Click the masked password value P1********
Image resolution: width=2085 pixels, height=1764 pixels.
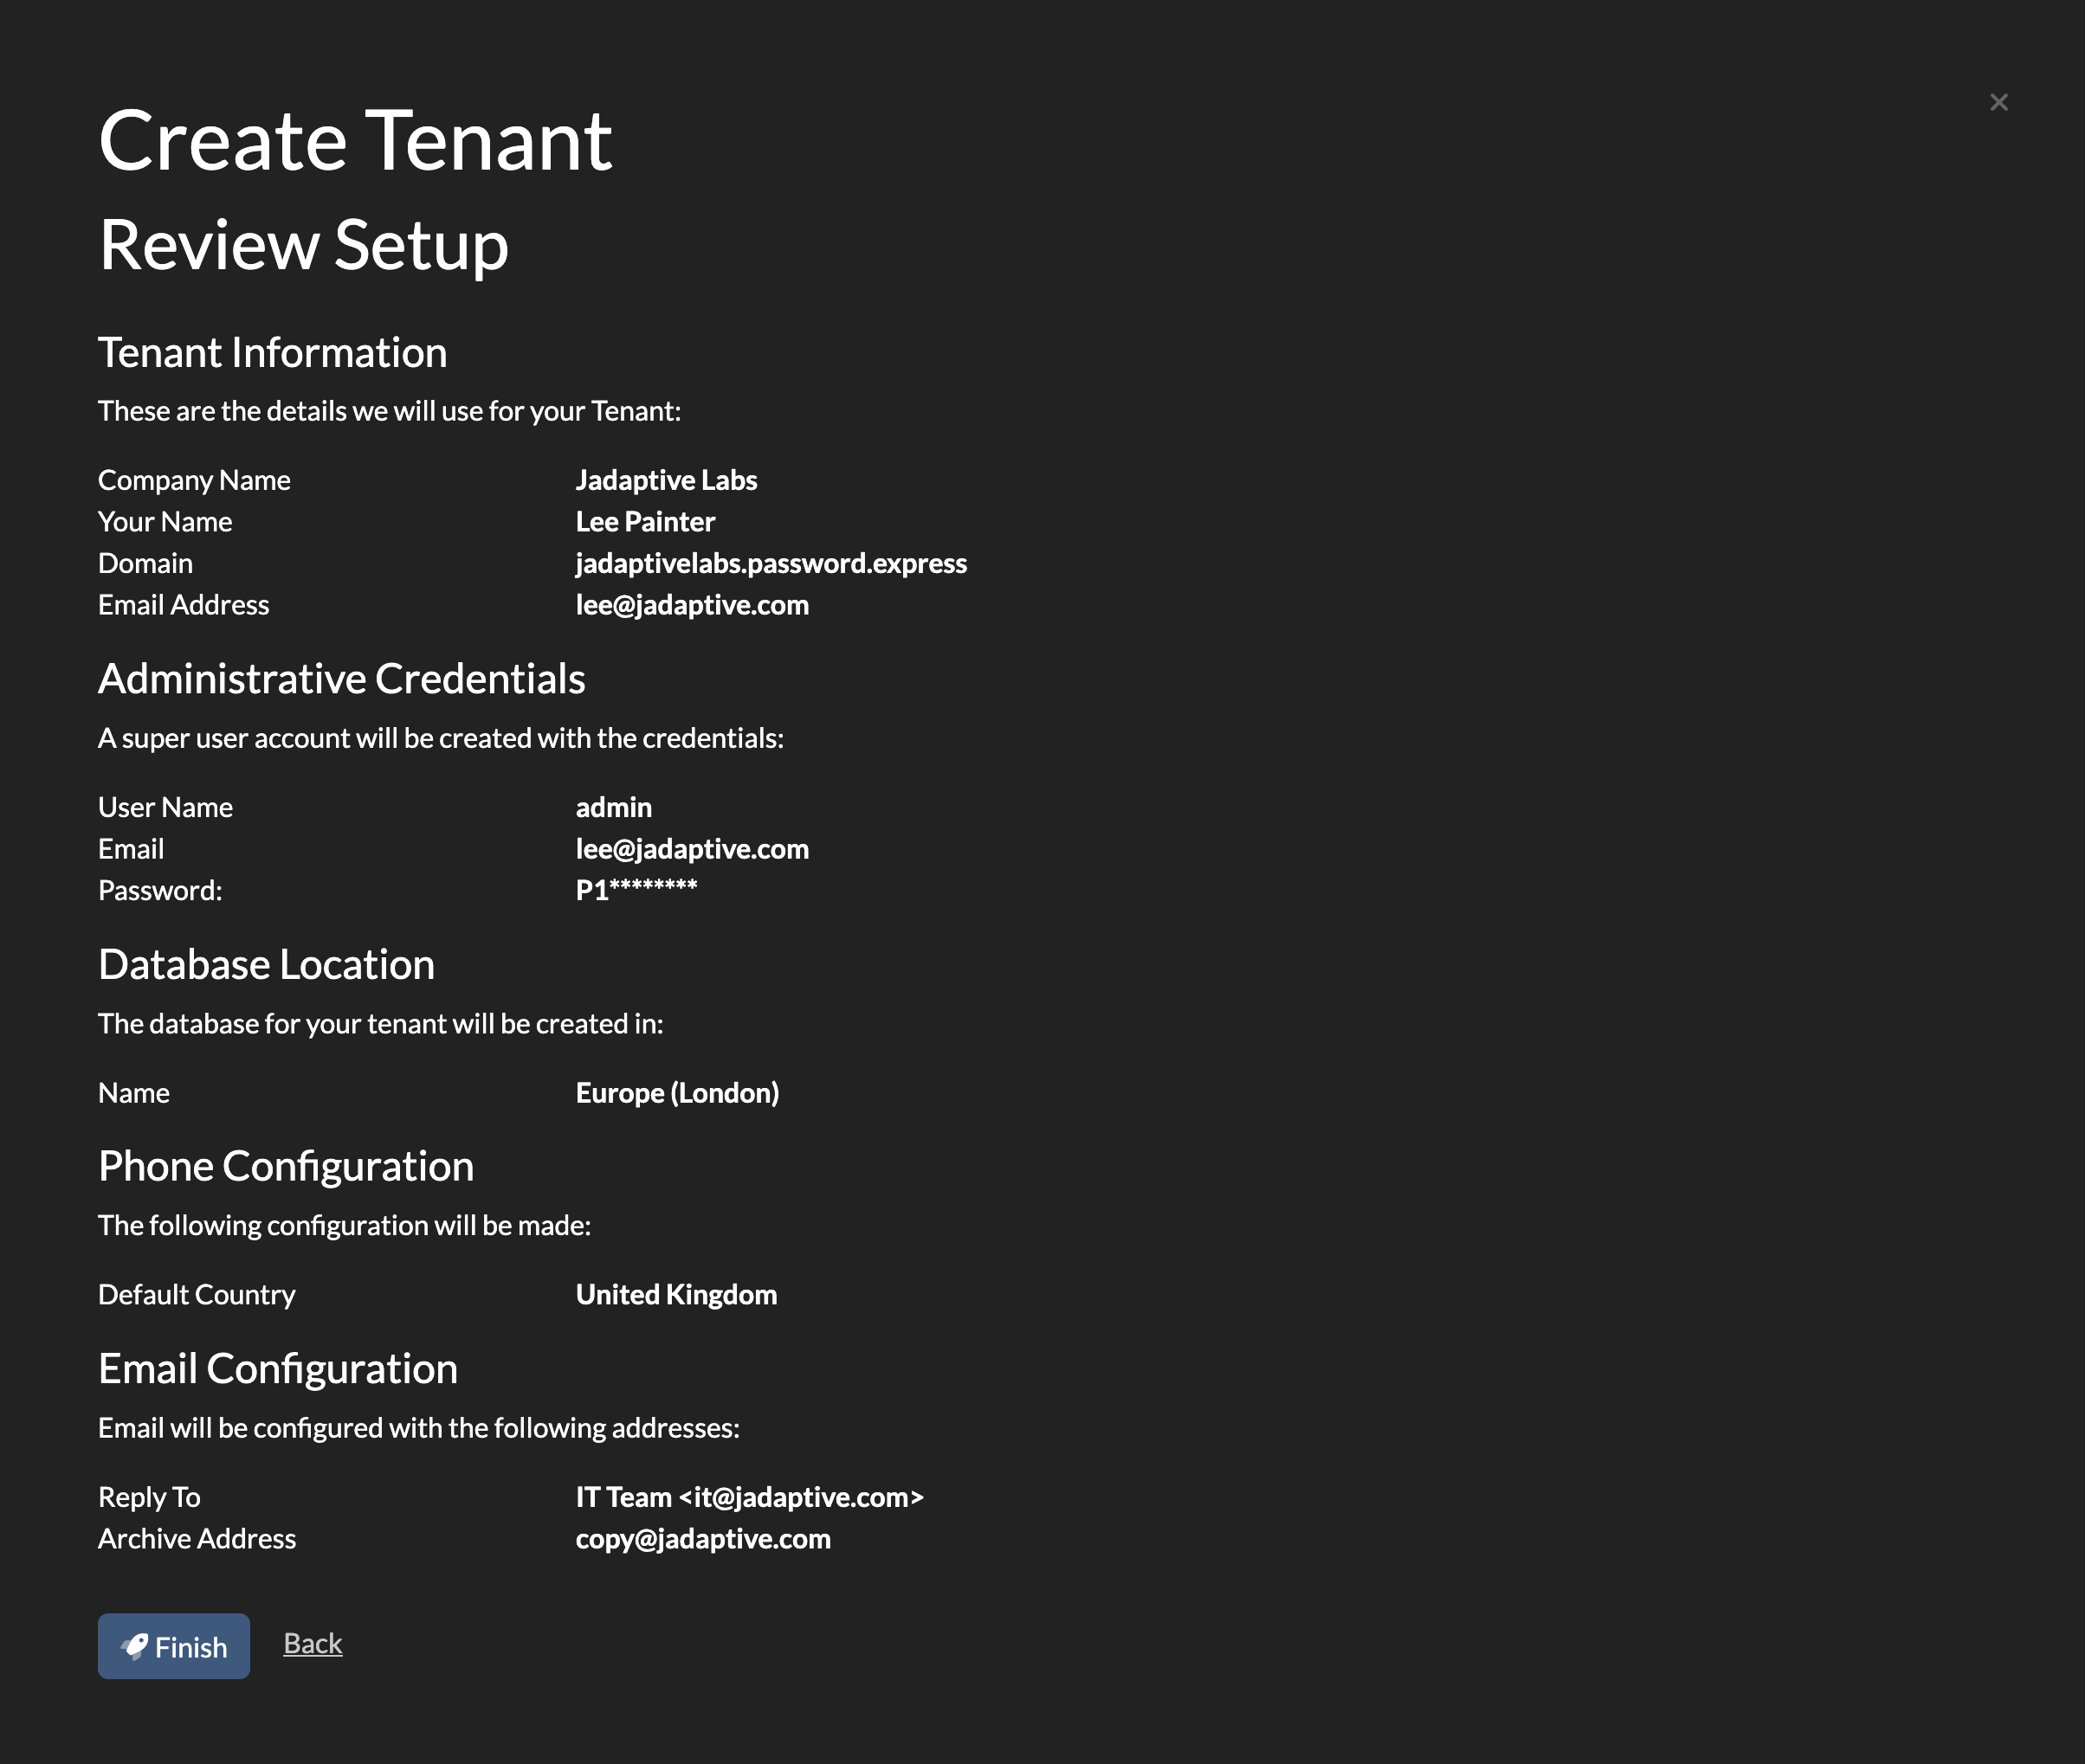click(636, 890)
